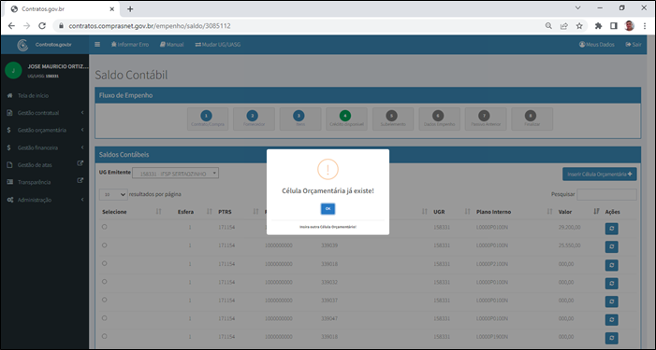
Task: Open Informar Erro link
Action: click(130, 44)
